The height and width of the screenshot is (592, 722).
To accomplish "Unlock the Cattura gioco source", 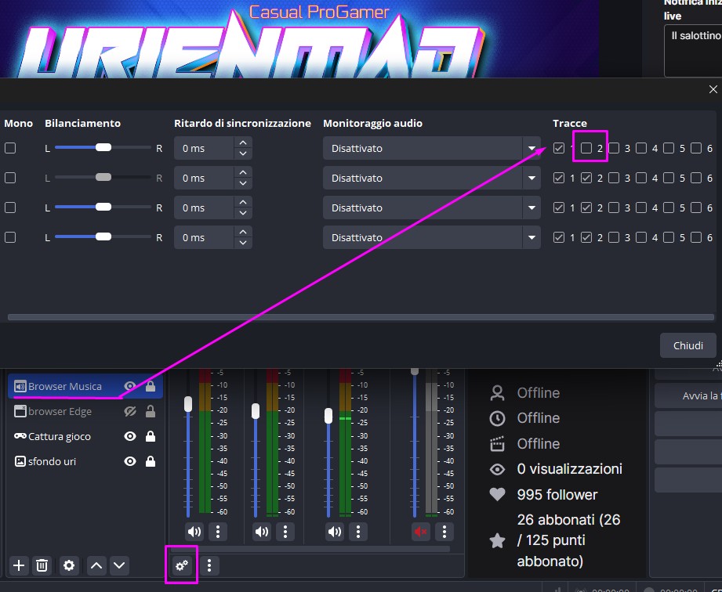I will 151,436.
